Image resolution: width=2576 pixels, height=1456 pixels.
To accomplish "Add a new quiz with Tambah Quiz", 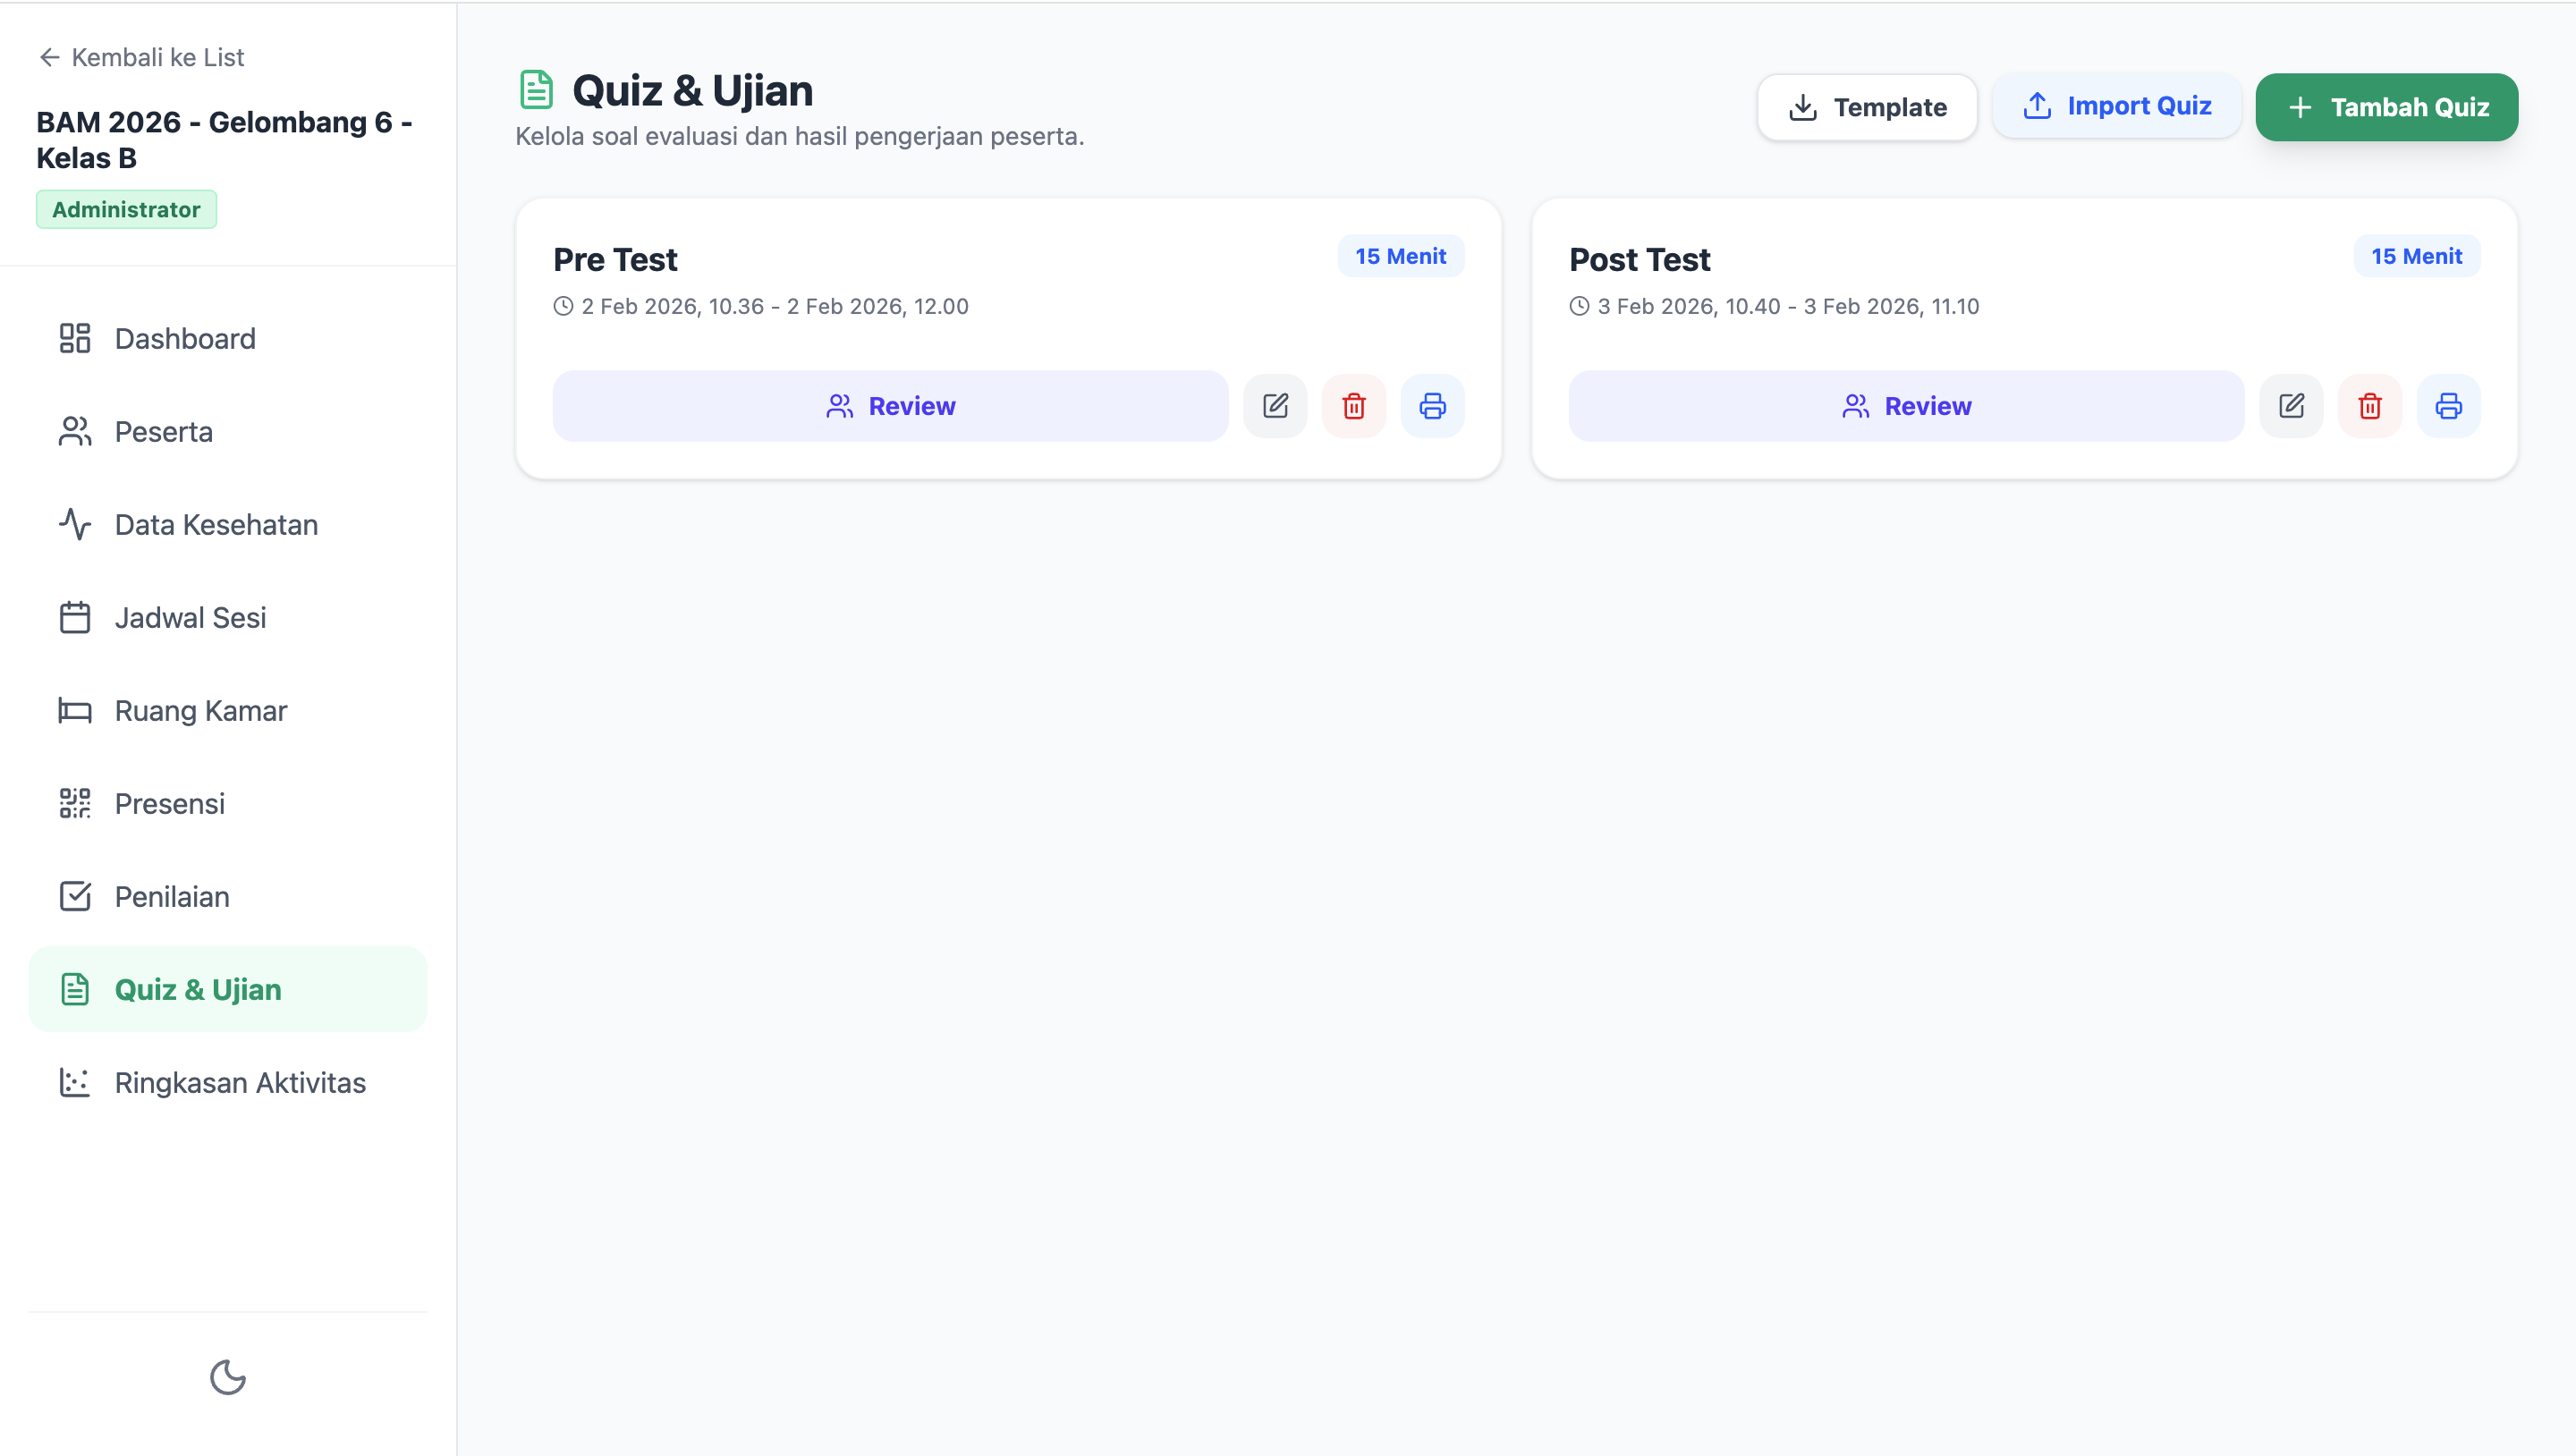I will [2386, 107].
